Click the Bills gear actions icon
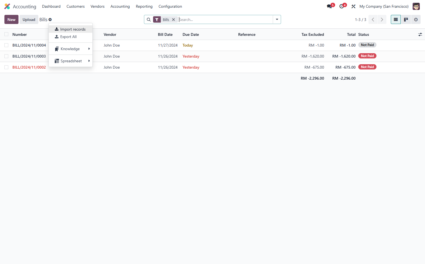Viewport: 425px width, 264px height. 50,20
